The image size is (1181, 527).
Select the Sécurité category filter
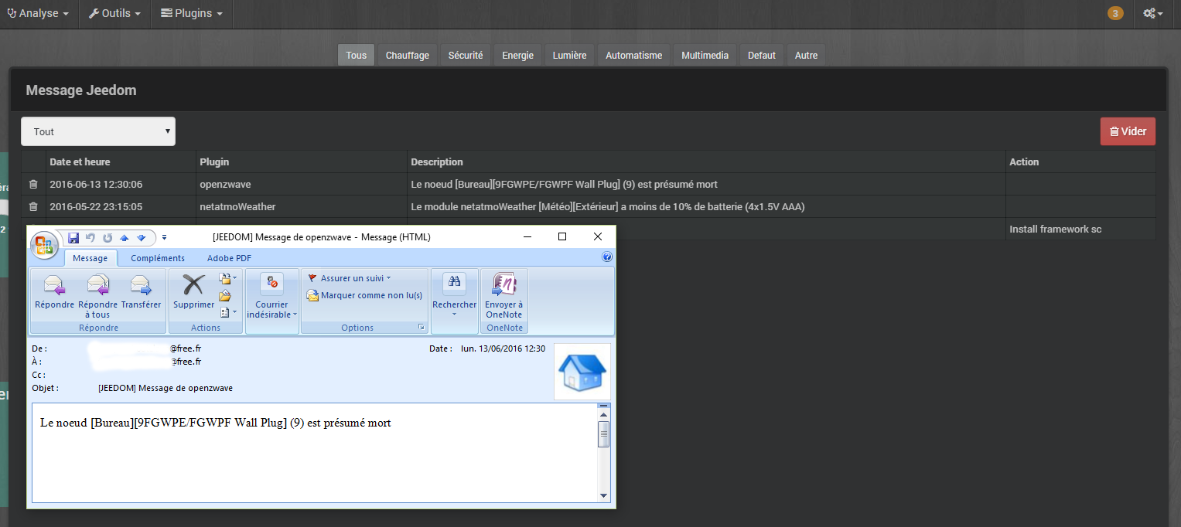pos(466,55)
